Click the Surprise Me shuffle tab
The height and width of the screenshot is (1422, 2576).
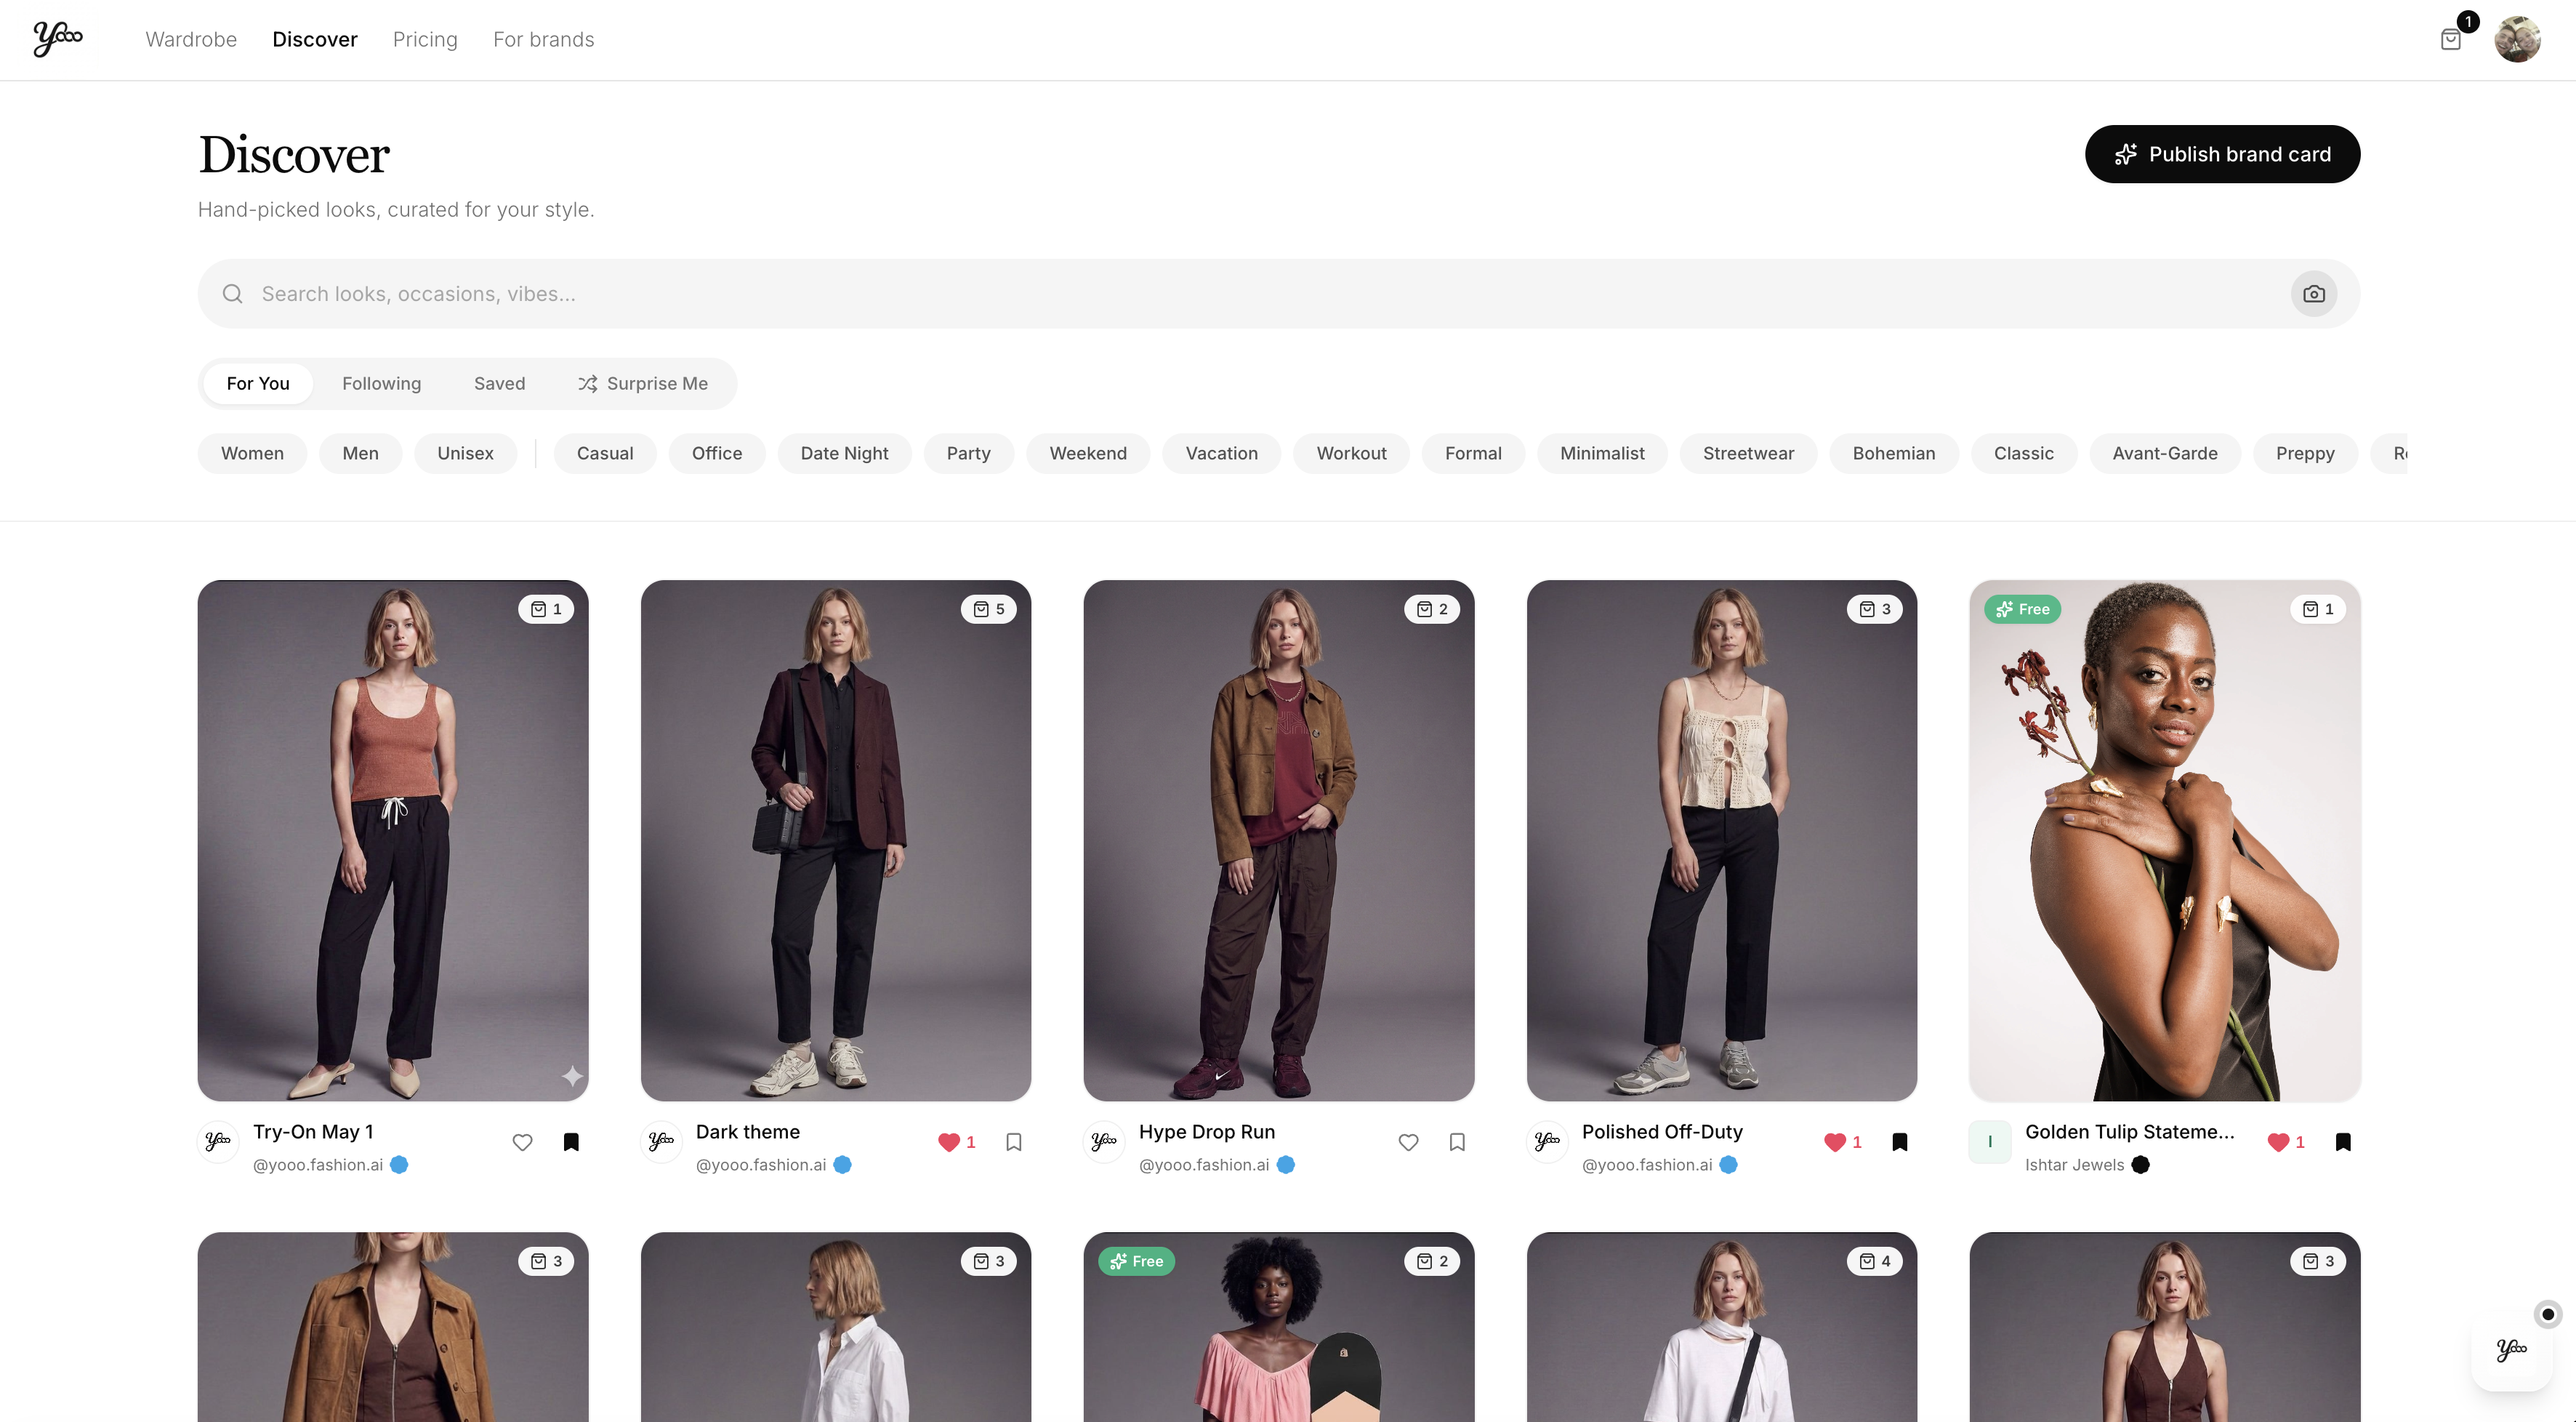(643, 383)
